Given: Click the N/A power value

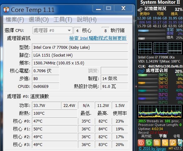Looking at the screenshot, I should click(86, 106).
